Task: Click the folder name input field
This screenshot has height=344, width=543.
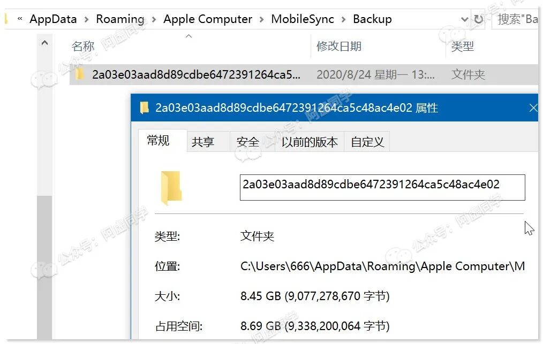Action: tap(382, 187)
